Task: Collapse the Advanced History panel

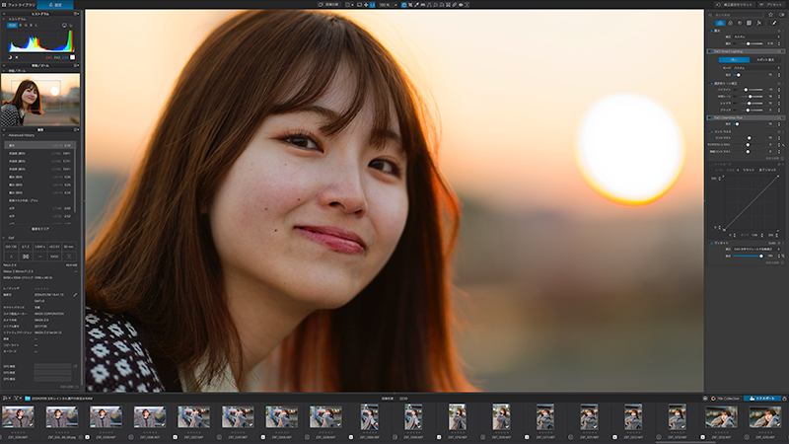Action: (x=4, y=135)
